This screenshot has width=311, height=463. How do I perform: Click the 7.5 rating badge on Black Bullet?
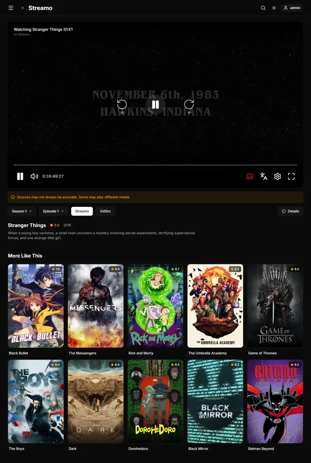pyautogui.click(x=56, y=269)
